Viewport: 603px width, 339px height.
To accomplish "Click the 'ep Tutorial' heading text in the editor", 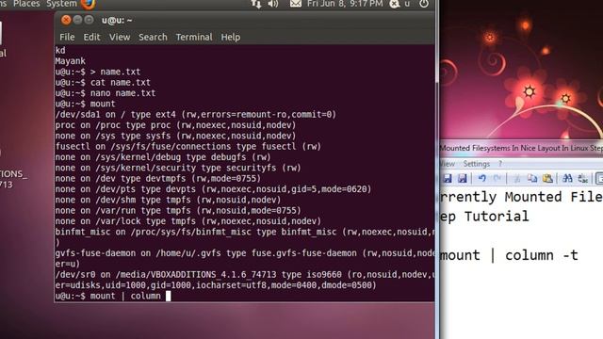I will pos(484,217).
